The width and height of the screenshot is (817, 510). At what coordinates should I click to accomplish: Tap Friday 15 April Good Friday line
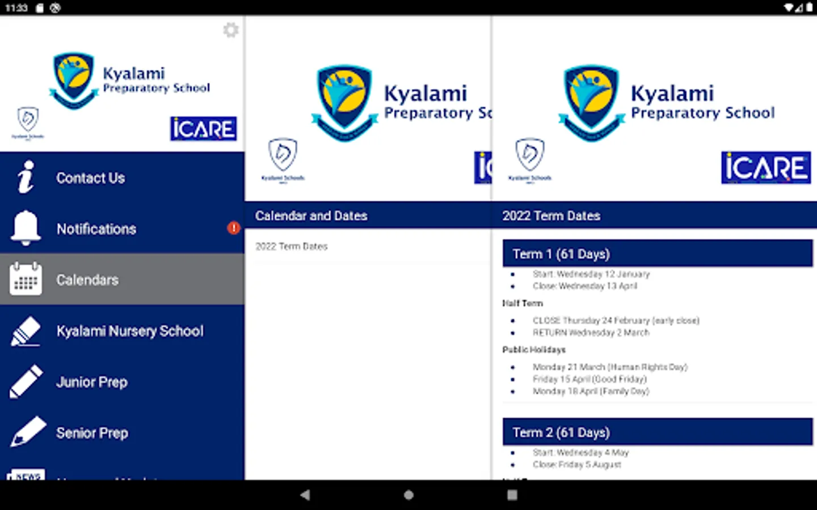click(589, 379)
